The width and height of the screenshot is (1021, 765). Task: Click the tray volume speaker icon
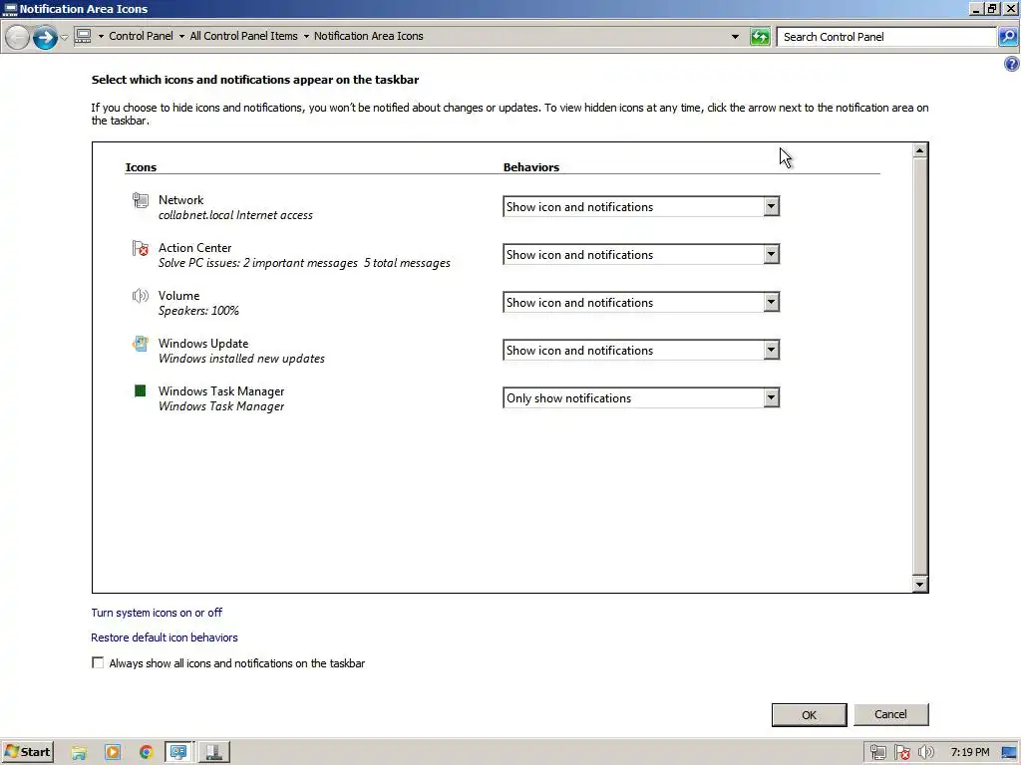pos(925,753)
